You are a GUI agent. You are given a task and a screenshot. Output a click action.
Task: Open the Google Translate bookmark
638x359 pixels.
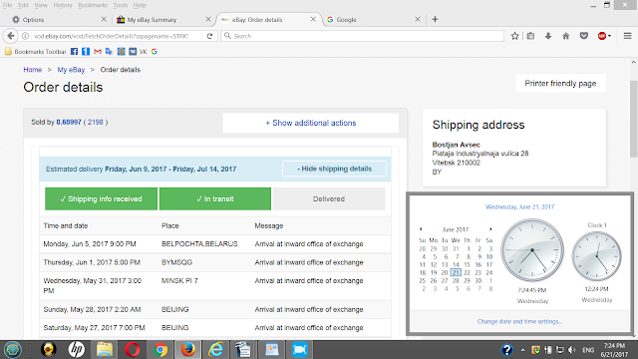click(x=109, y=52)
